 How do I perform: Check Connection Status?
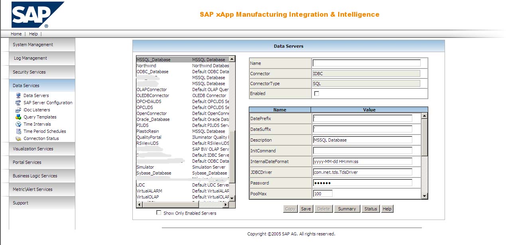click(x=18, y=138)
